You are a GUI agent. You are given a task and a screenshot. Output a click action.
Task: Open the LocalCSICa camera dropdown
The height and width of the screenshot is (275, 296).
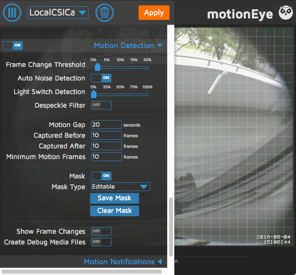[x=58, y=13]
